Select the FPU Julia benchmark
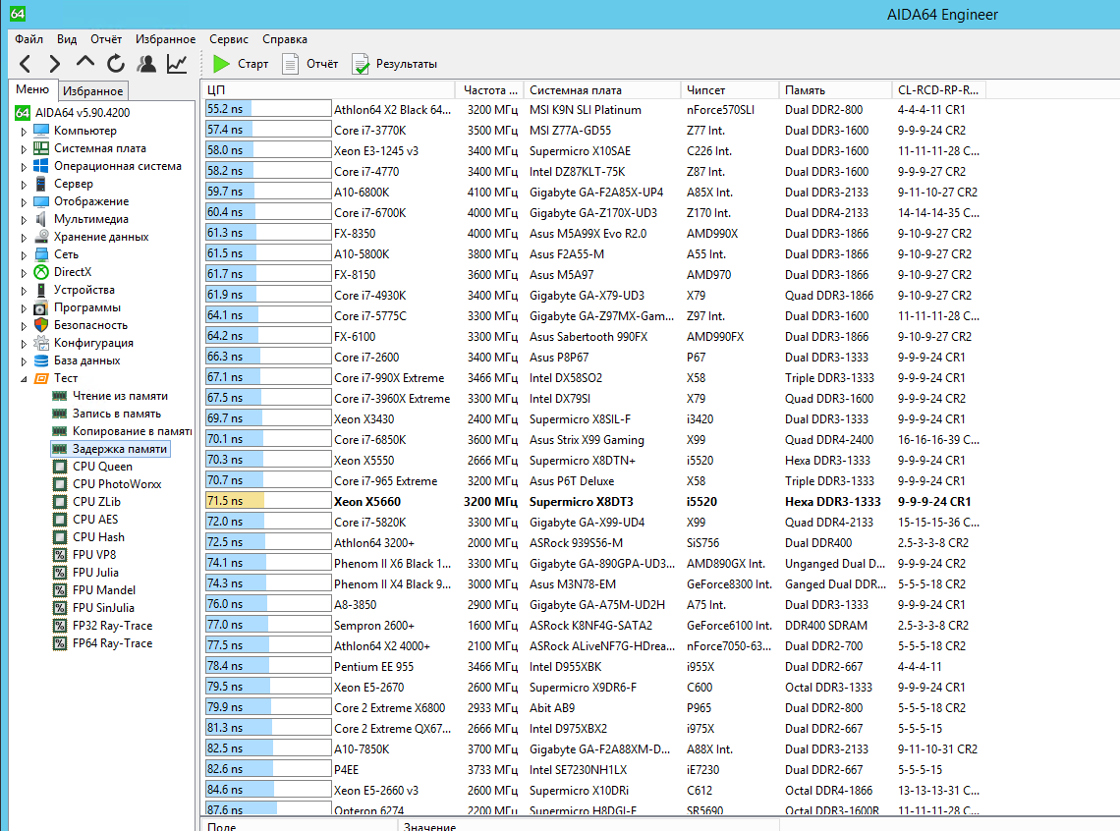1120x831 pixels. point(95,573)
